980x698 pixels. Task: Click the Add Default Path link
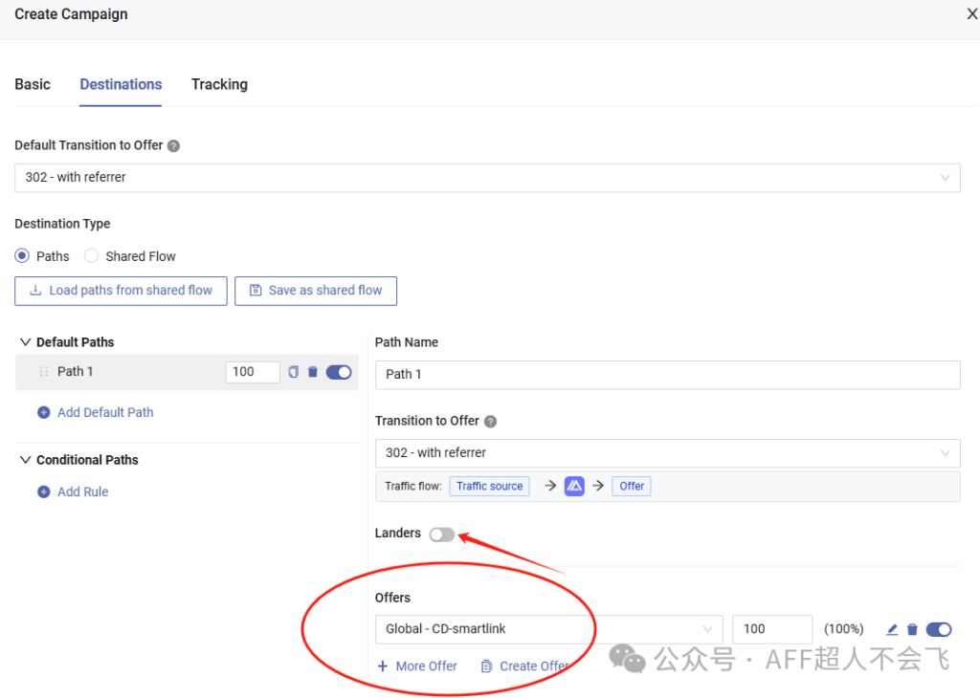pyautogui.click(x=104, y=412)
